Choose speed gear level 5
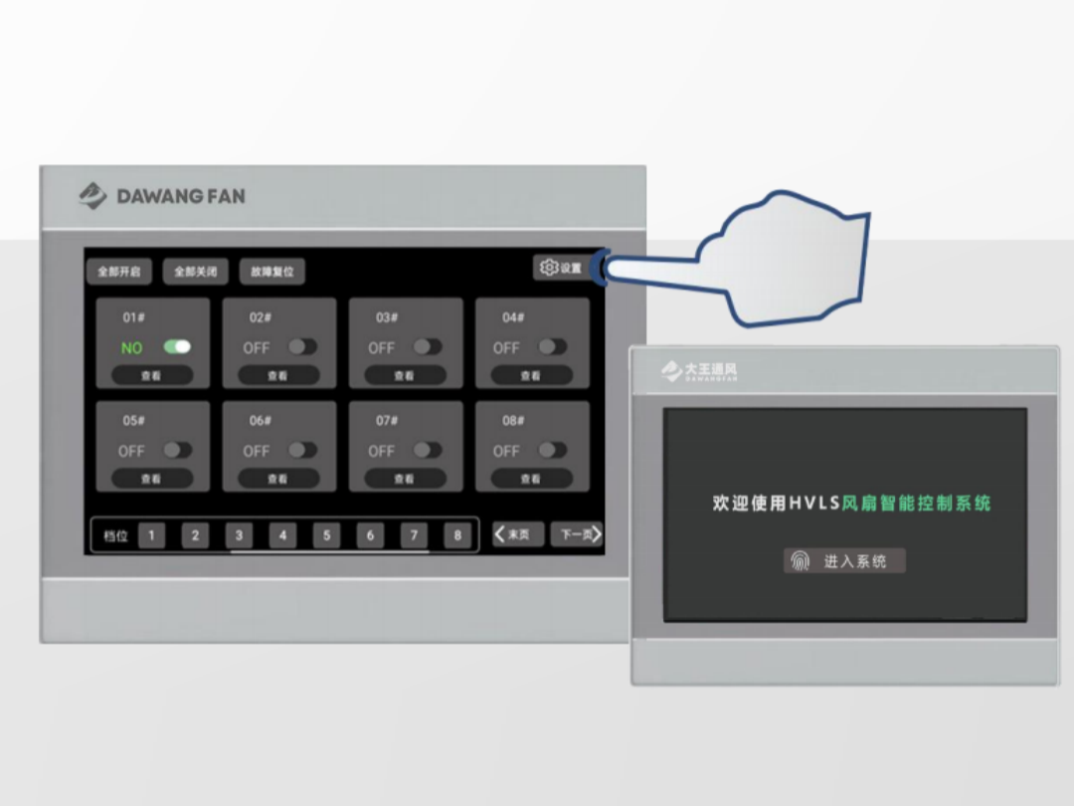The width and height of the screenshot is (1074, 806). [326, 536]
